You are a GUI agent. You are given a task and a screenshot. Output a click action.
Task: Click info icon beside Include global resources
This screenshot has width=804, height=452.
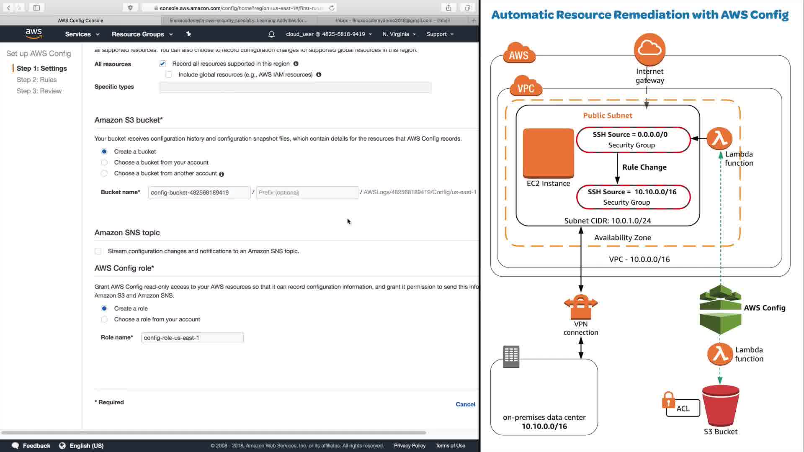point(319,74)
